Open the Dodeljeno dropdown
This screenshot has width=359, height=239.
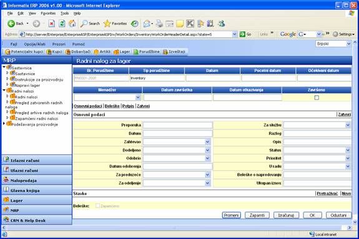click(x=207, y=150)
